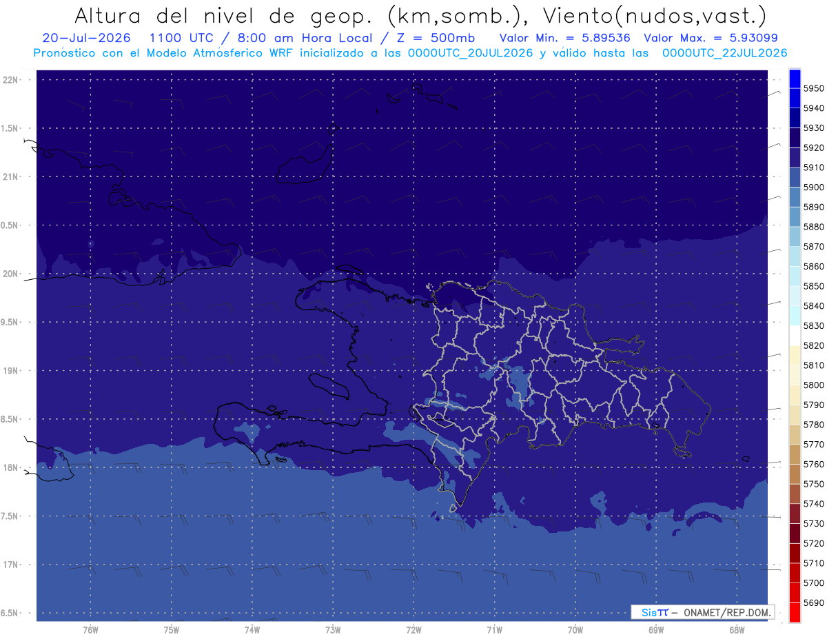
Task: Click the "72W" longitude axis label
Action: coord(413,630)
